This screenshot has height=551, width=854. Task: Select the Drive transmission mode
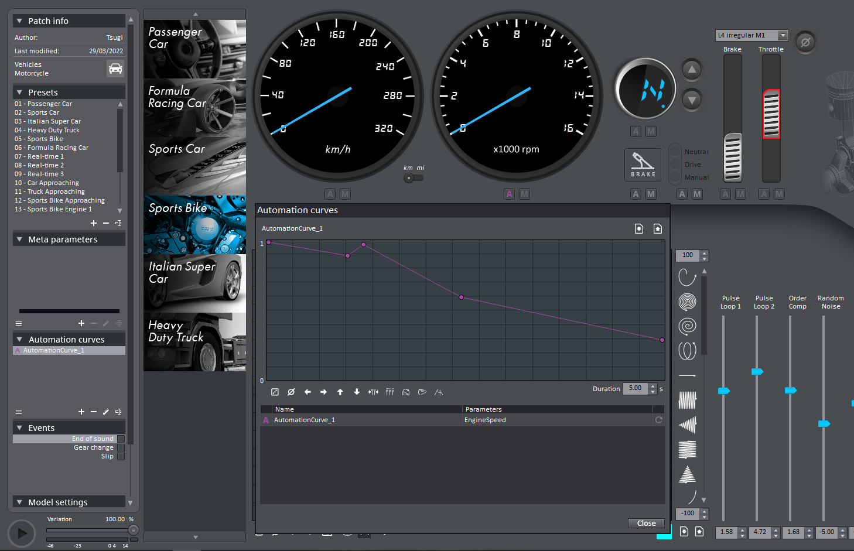click(x=675, y=165)
